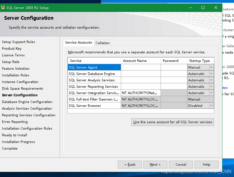
Task: Click the Startup Type column header
Action: 200,61
